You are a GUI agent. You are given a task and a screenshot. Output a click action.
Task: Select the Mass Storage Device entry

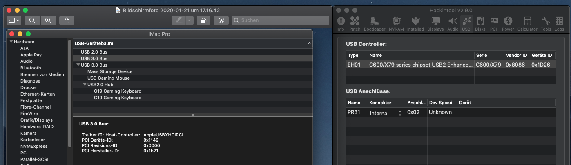click(x=110, y=71)
